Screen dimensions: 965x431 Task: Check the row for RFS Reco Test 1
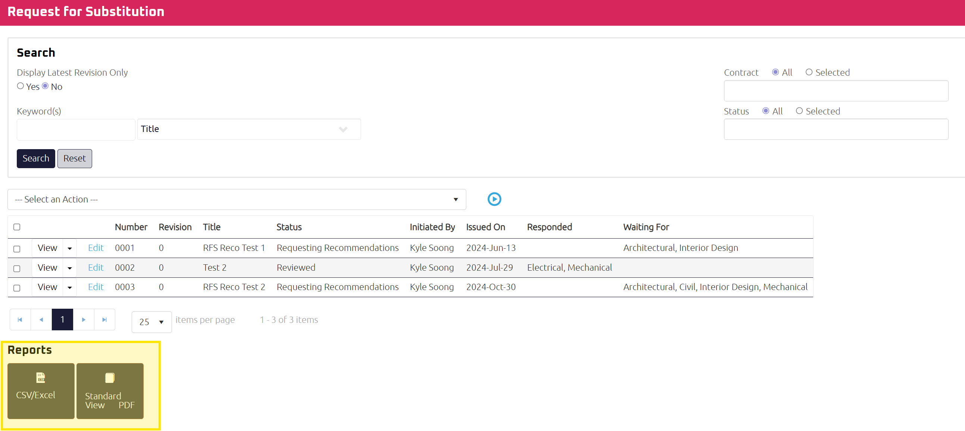(x=17, y=249)
